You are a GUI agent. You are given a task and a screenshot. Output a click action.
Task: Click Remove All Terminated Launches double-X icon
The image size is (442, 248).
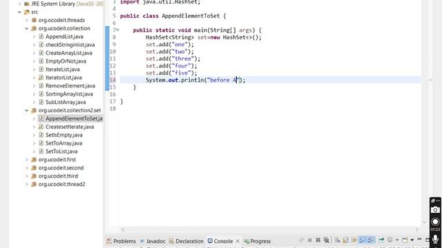326,240
